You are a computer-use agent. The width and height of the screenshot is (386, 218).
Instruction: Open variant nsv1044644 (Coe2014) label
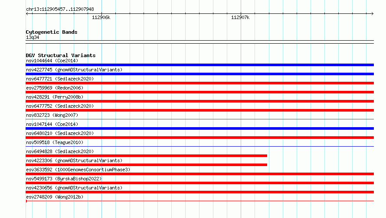pyautogui.click(x=52, y=61)
